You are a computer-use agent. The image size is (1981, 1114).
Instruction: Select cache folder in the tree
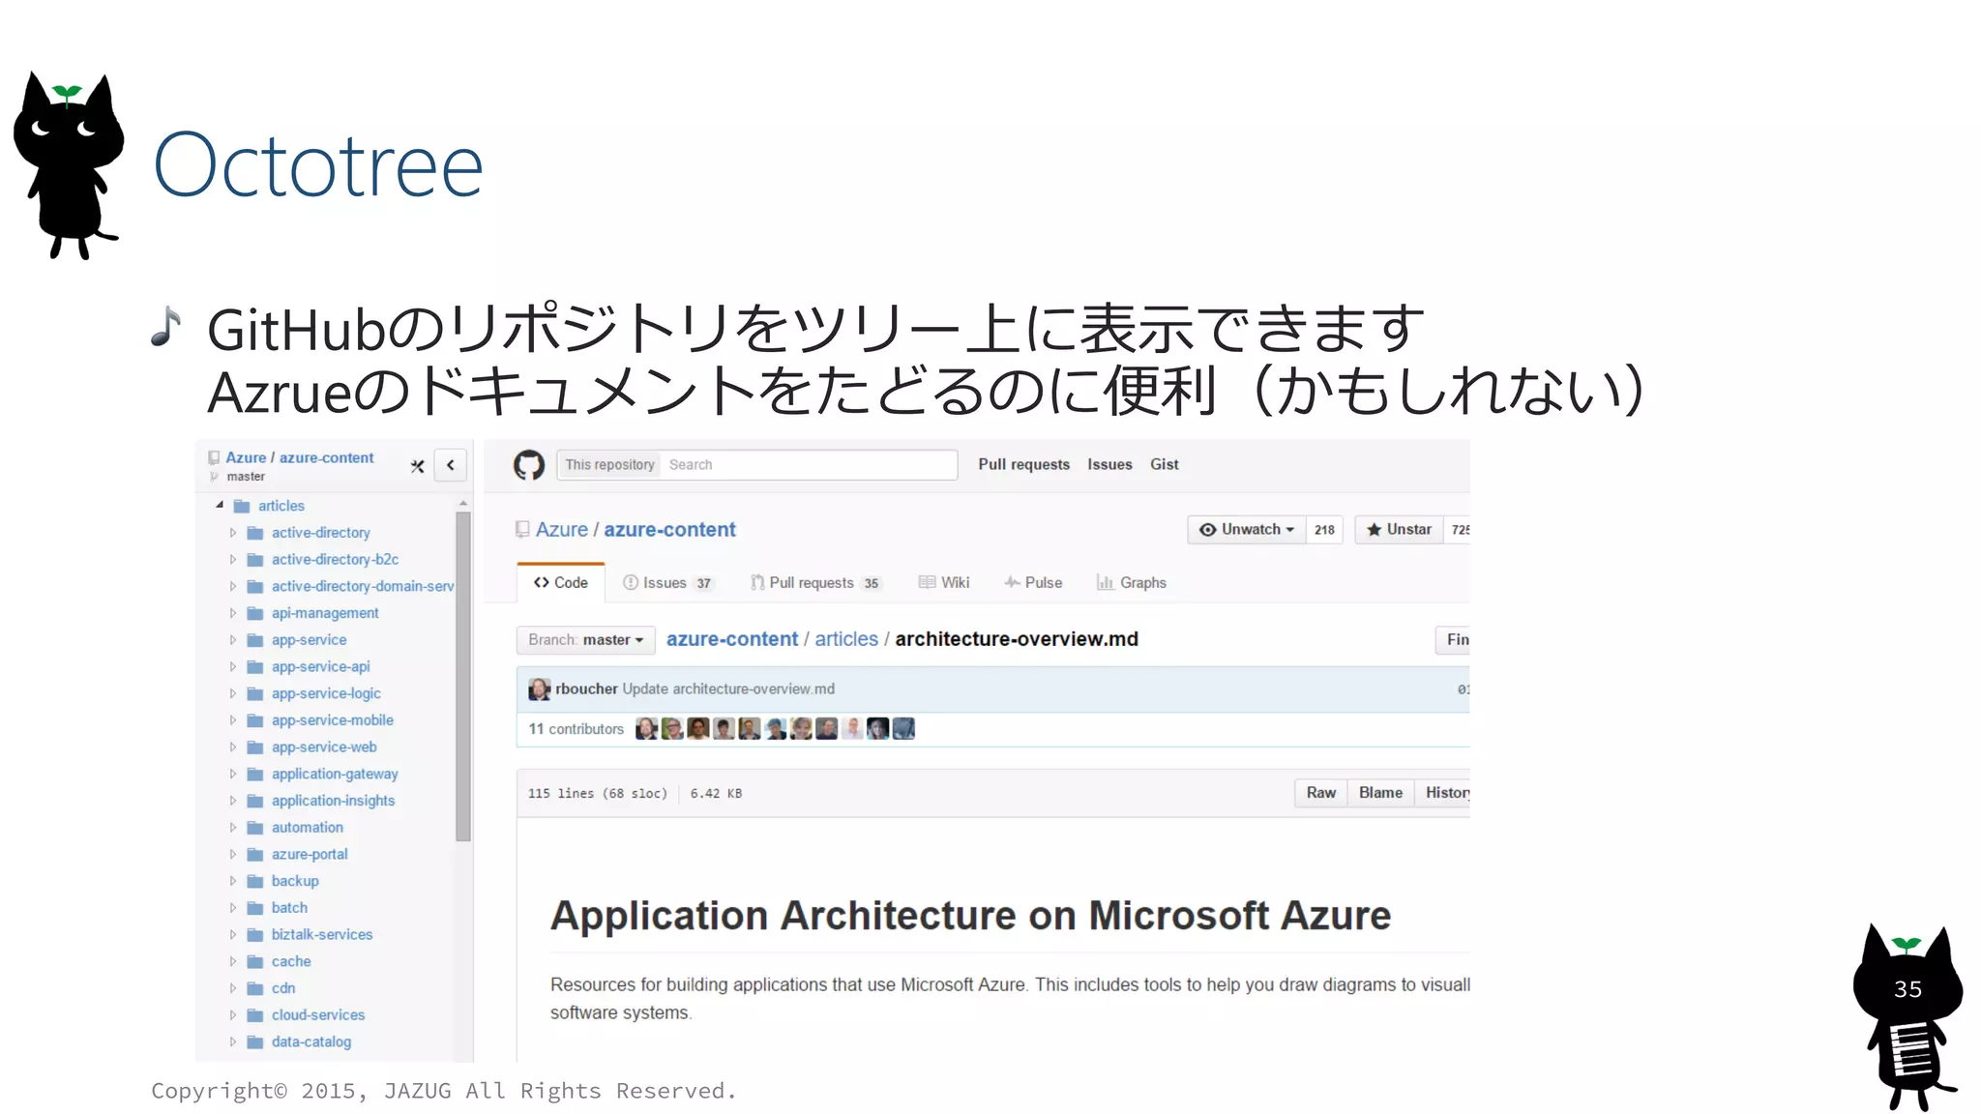[291, 962]
